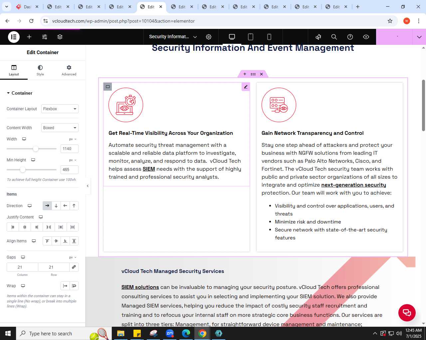
Task: Switch to the Advanced tab
Action: click(69, 70)
